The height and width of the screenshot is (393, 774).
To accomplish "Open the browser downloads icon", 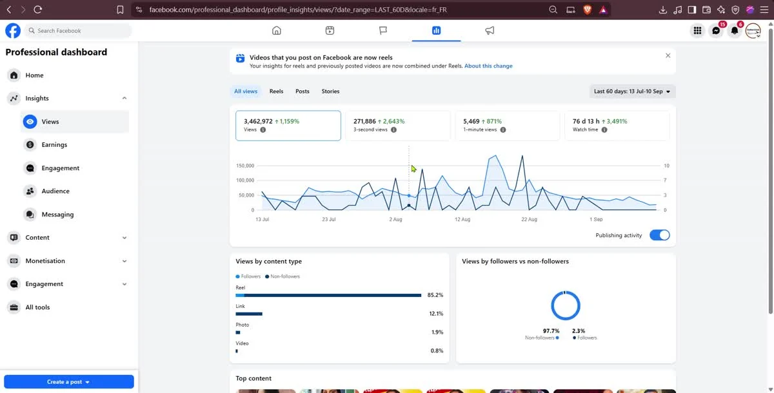I will click(663, 10).
